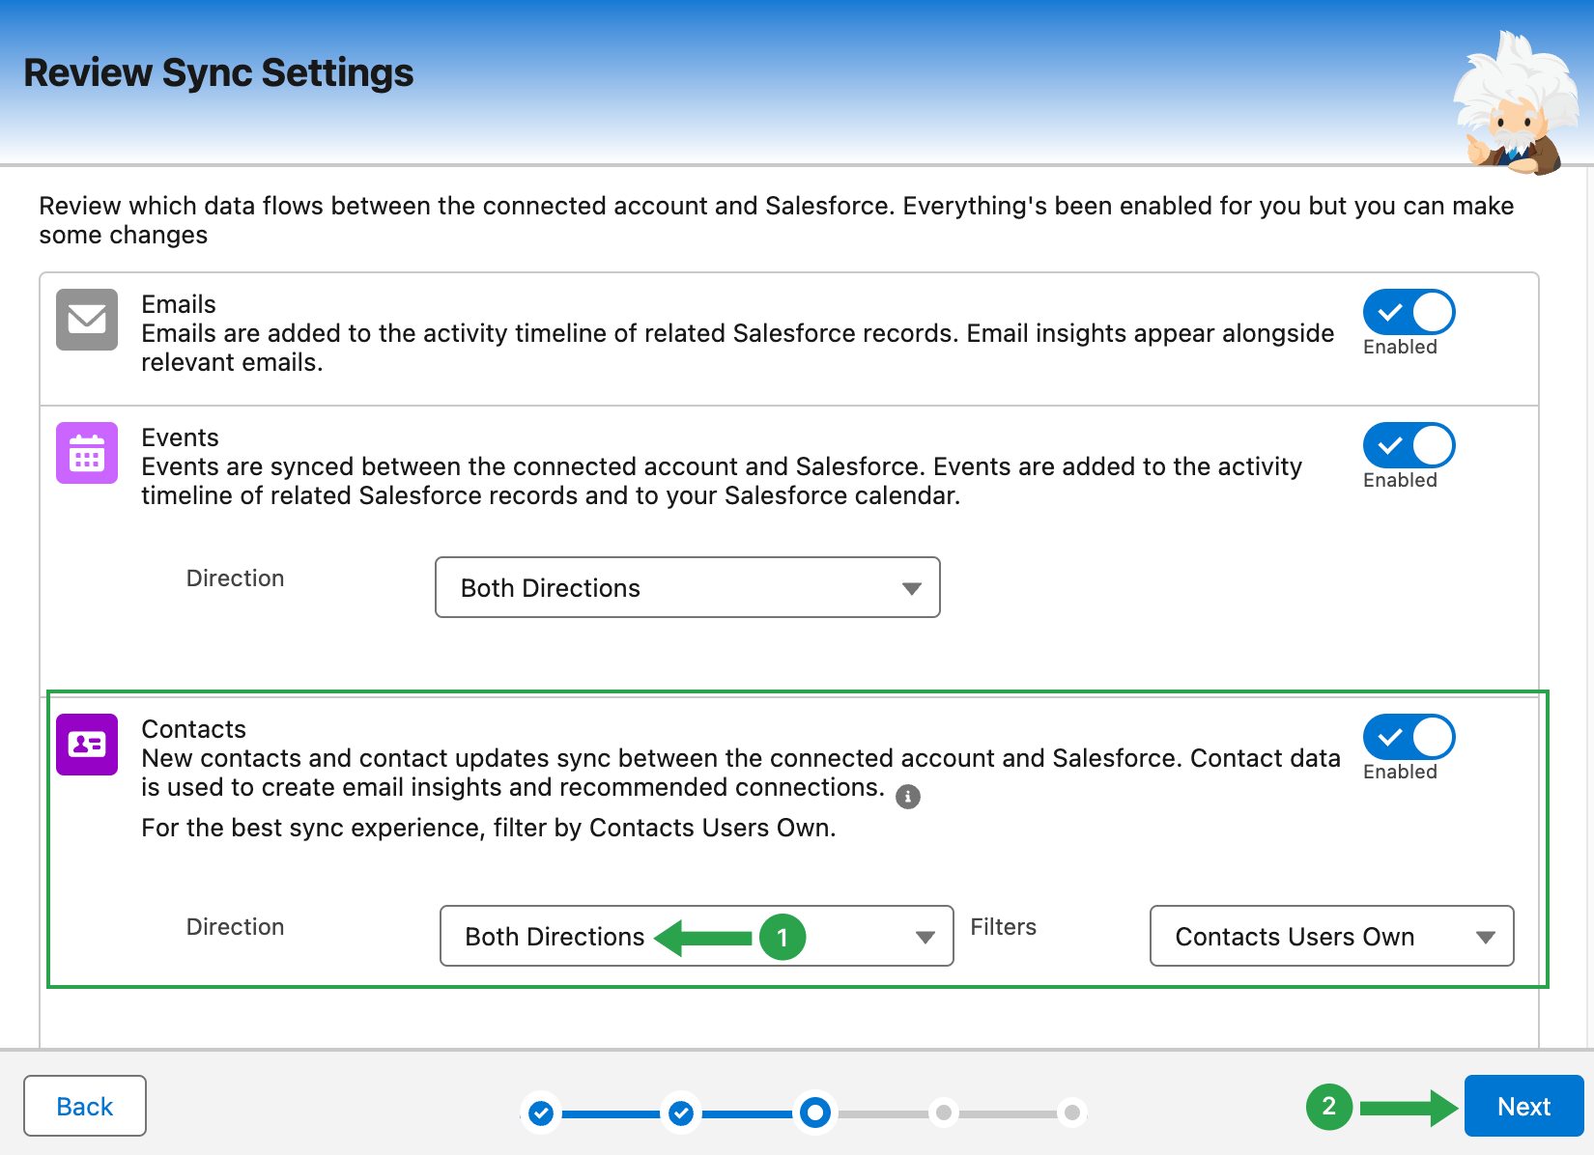Screen dimensions: 1594x1155
Task: Click the Events section title
Action: [x=180, y=437]
